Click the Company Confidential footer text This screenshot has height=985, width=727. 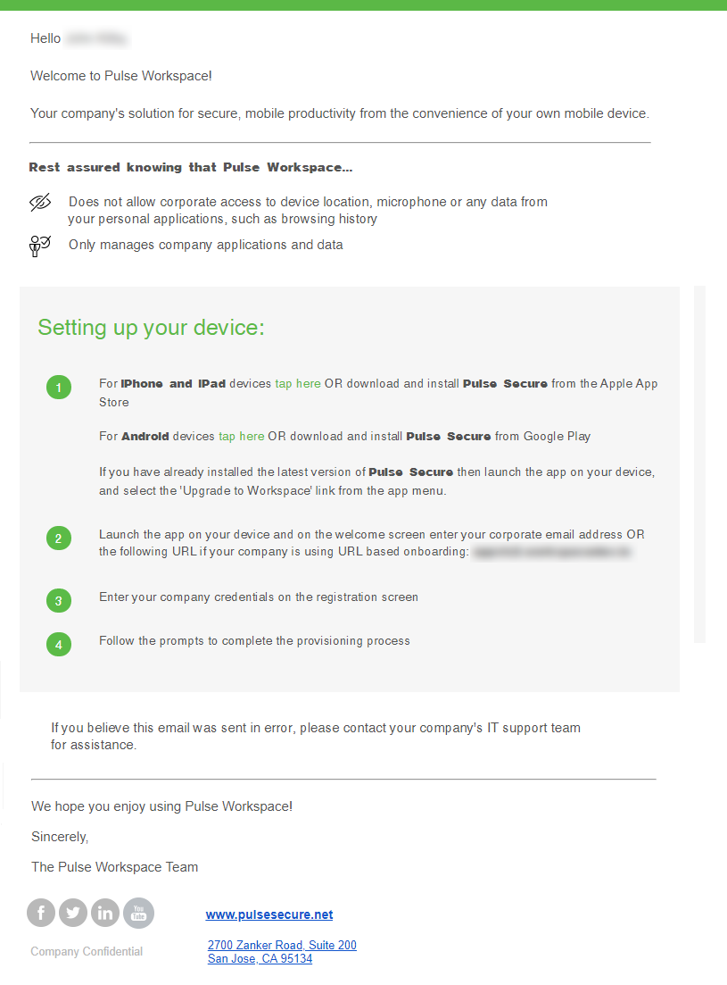coord(87,952)
